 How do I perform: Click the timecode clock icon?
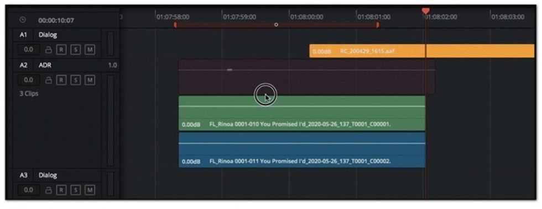23,20
